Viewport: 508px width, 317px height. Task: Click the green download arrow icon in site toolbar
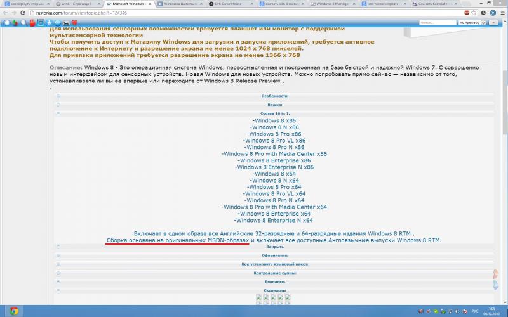15,23
